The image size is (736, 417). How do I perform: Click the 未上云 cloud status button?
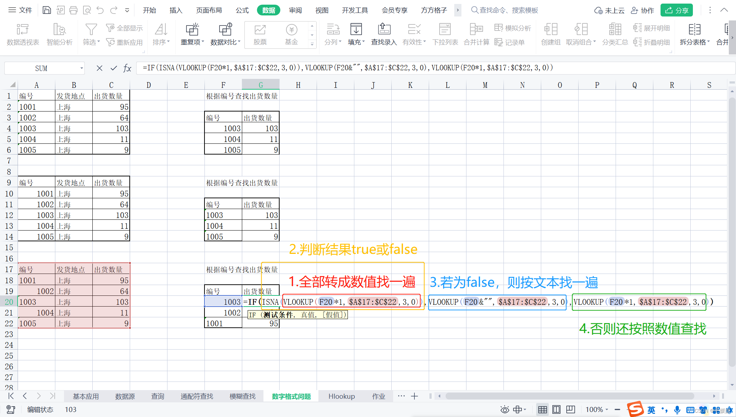click(609, 10)
